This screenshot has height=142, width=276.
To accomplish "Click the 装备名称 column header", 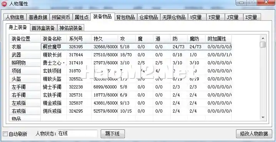I will click(x=54, y=39).
